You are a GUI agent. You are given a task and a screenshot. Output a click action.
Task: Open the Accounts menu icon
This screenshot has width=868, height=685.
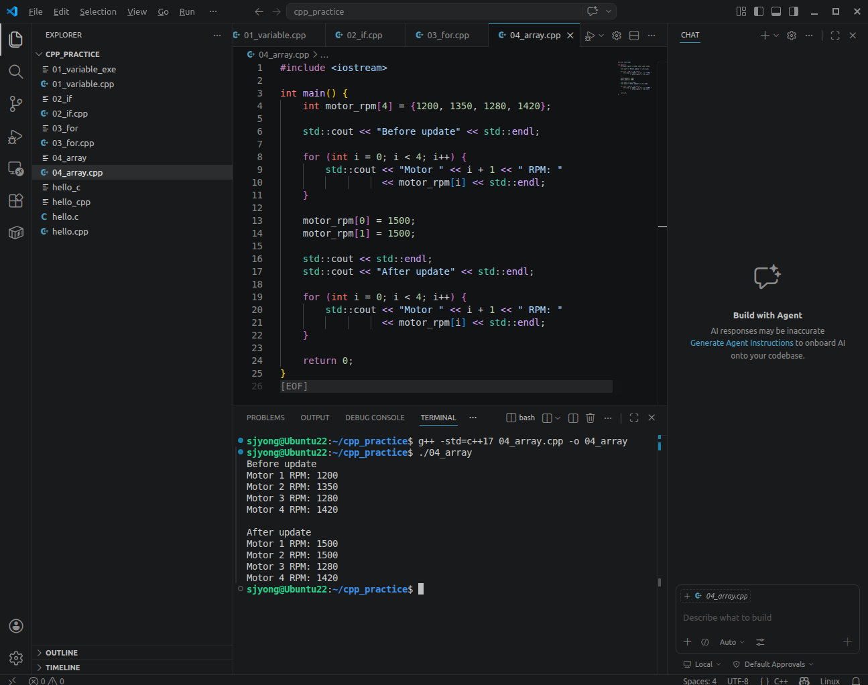point(16,626)
